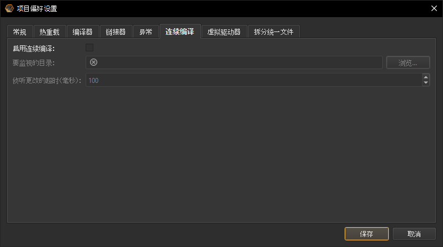
Task: Open the 热重载 tab
Action: [x=50, y=32]
